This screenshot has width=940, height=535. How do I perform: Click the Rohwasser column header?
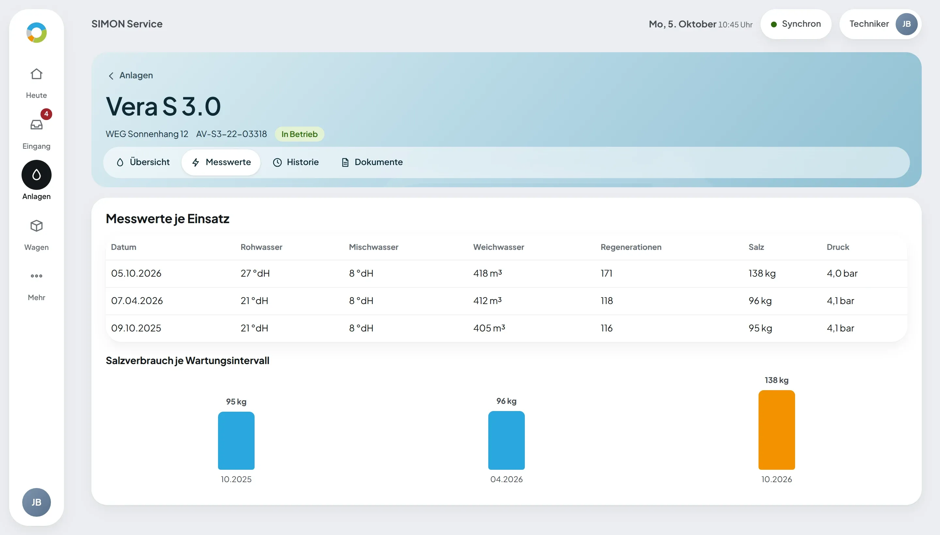point(261,247)
